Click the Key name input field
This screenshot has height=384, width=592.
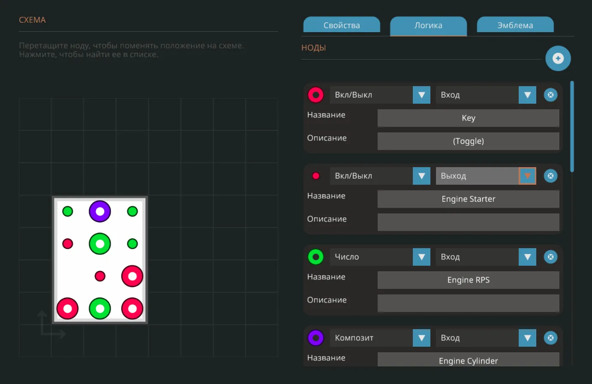pos(468,118)
